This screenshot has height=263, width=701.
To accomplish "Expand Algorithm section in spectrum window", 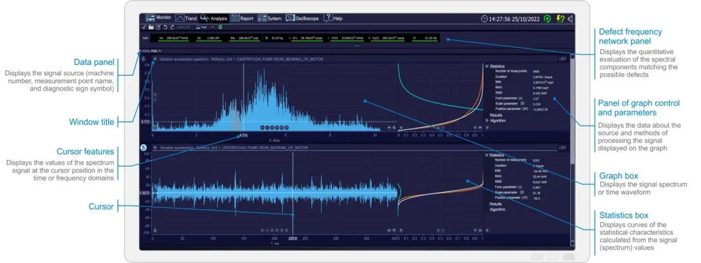I will click(x=487, y=120).
